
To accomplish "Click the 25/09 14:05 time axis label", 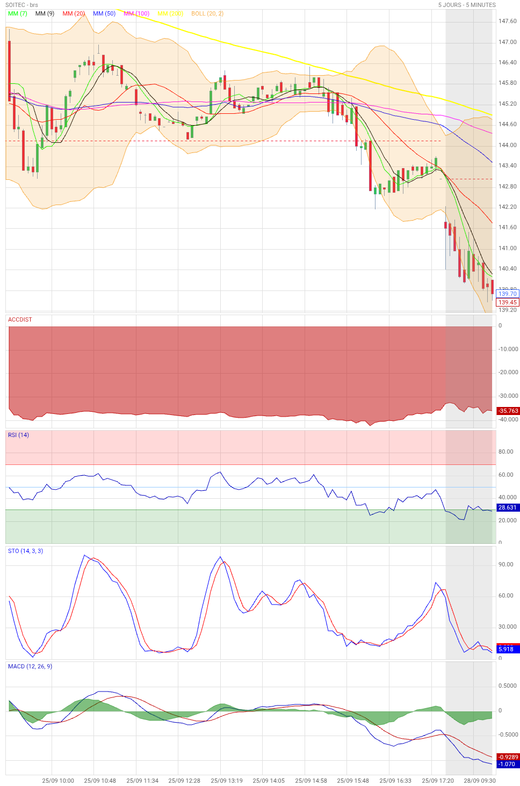I will (269, 781).
